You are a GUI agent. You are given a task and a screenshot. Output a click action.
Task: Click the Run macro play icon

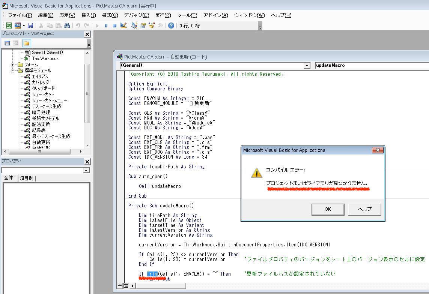pyautogui.click(x=97, y=25)
